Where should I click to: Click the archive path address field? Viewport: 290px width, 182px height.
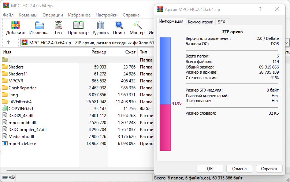tap(87, 43)
